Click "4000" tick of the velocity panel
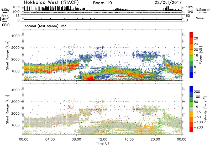This screenshot has height=145, width=210. 15,90
